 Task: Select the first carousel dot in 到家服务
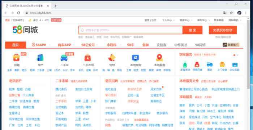[x=234, y=55]
